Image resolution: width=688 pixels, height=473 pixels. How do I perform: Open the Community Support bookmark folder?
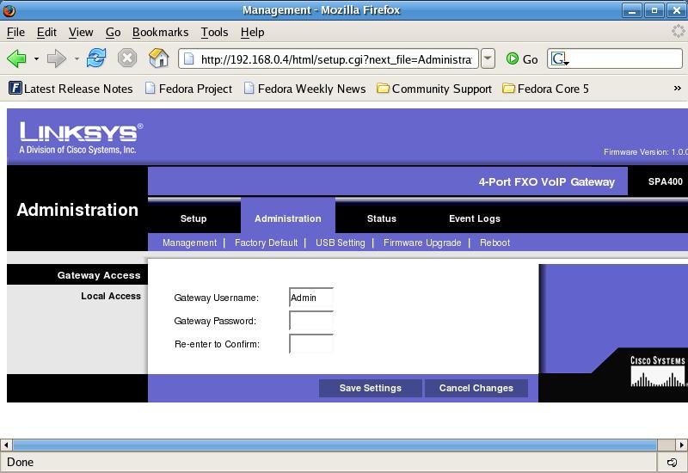click(434, 89)
